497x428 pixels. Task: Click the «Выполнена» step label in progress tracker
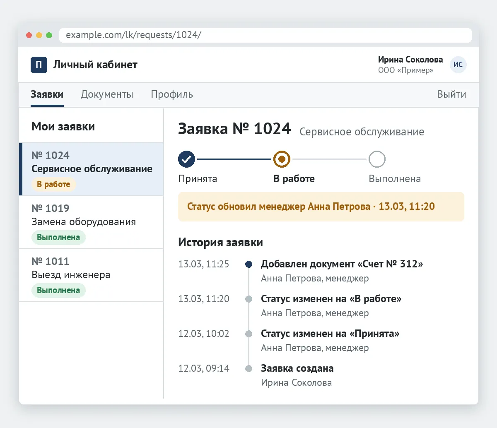coord(395,179)
